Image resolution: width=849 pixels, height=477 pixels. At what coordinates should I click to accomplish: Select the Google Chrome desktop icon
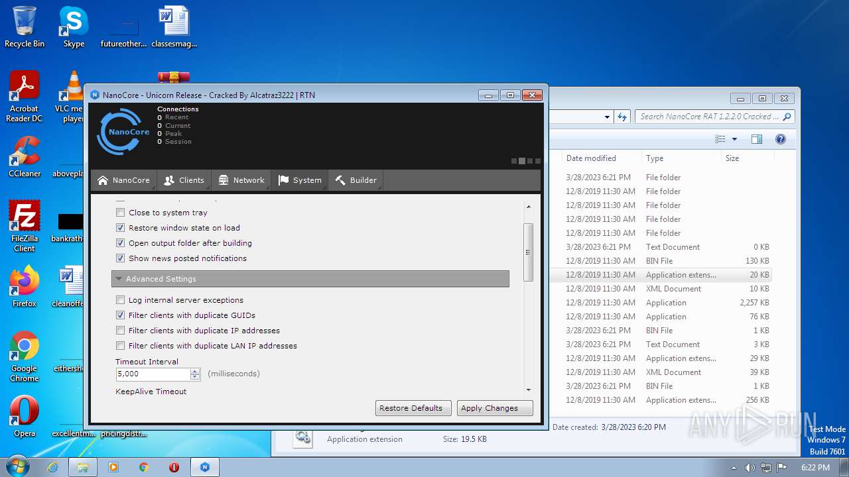pos(25,356)
